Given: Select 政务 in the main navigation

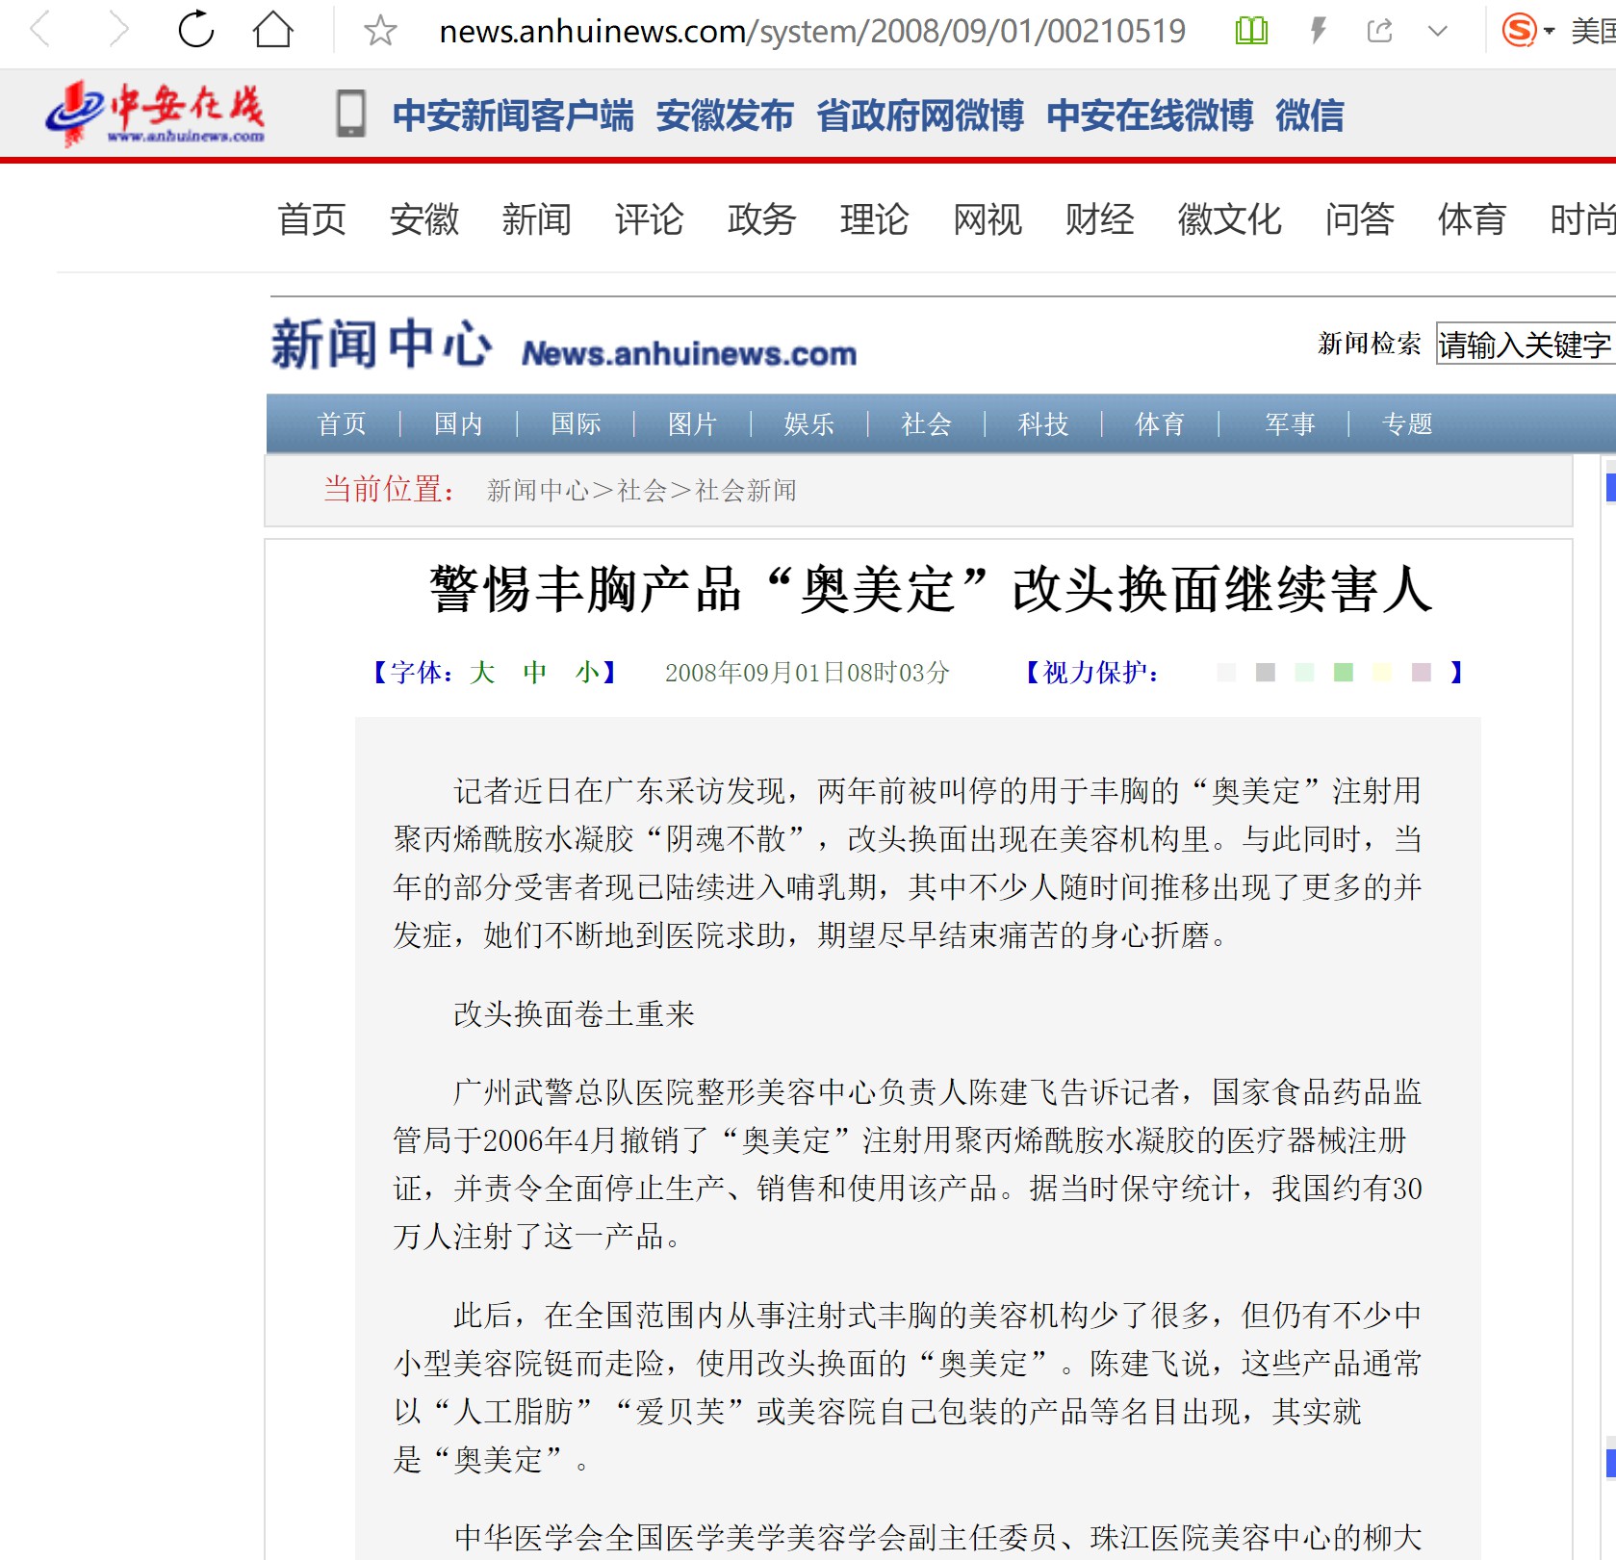Looking at the screenshot, I should (x=762, y=219).
